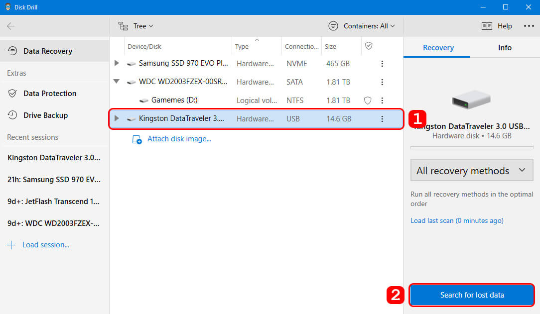The image size is (540, 314).
Task: Click the Help book icon
Action: pyautogui.click(x=487, y=26)
